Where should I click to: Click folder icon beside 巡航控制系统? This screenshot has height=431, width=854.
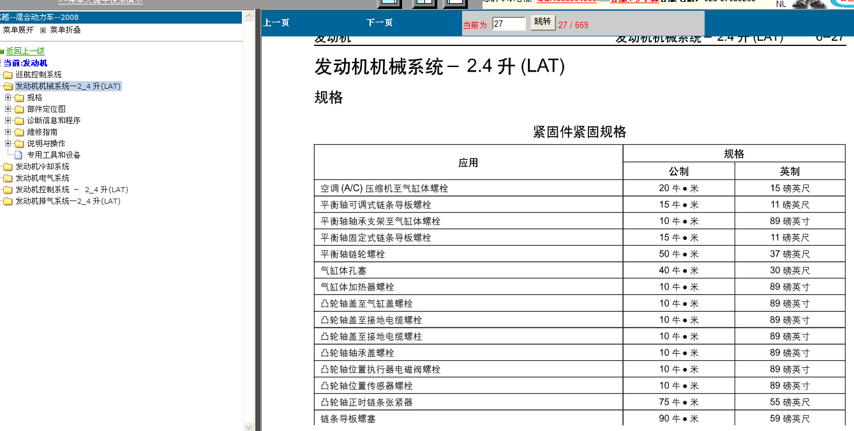click(x=7, y=75)
